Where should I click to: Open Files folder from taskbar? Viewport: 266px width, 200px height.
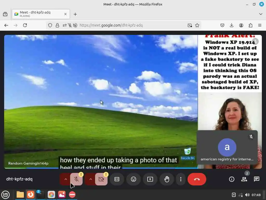pyautogui.click(x=20, y=195)
